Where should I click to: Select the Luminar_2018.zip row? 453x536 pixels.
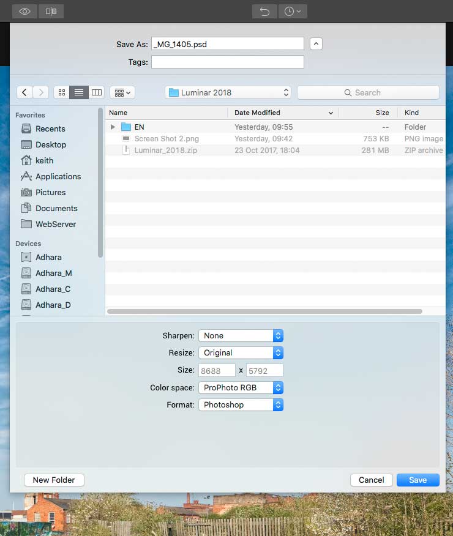click(275, 150)
